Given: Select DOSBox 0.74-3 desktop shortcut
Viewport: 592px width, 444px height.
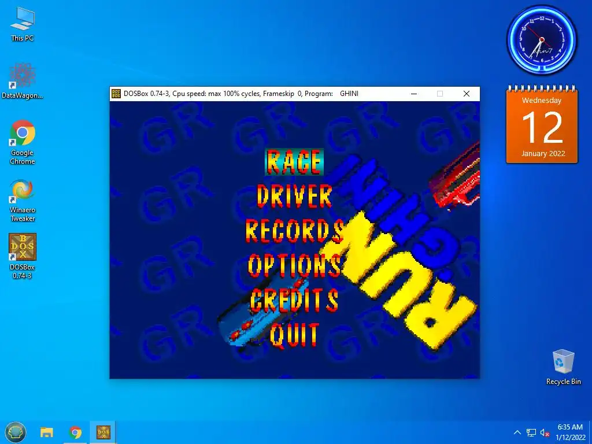Looking at the screenshot, I should point(23,256).
